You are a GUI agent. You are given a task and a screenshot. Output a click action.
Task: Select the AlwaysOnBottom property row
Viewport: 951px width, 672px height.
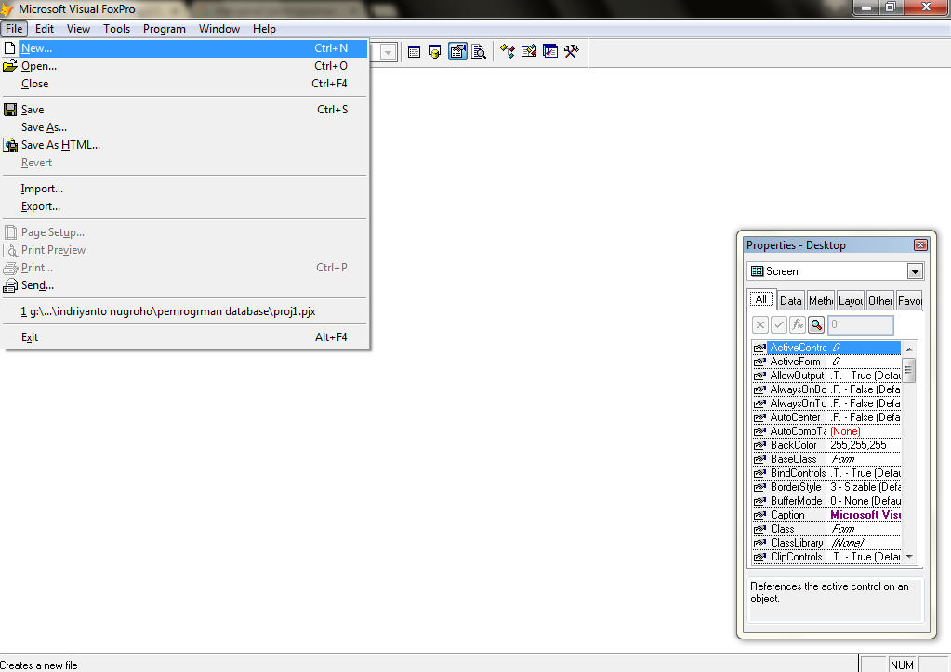coord(826,389)
